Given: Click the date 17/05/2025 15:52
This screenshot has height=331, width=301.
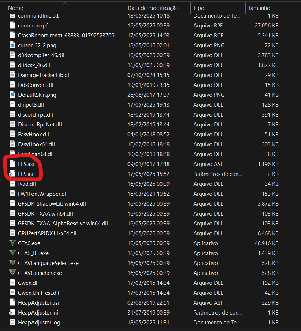Looking at the screenshot, I should click(148, 174).
